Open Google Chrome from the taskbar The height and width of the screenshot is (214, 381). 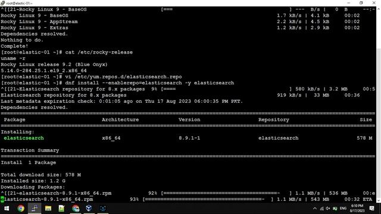coord(21,209)
